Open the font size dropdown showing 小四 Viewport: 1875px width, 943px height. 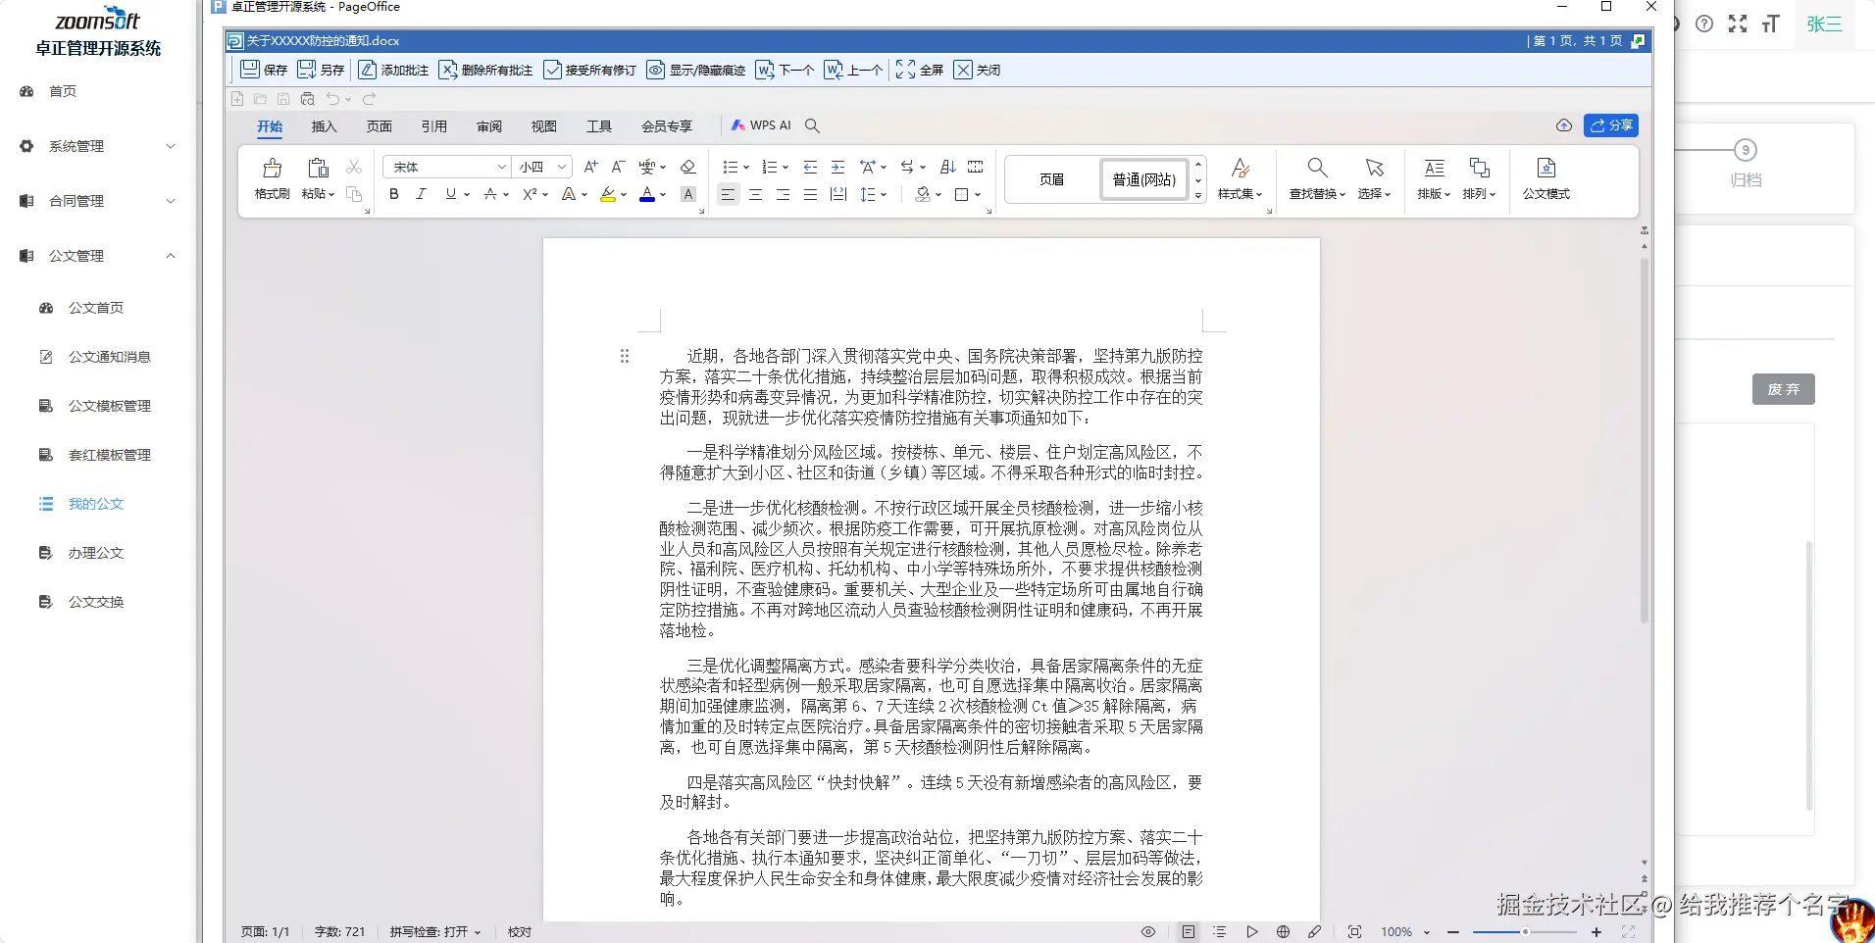click(x=562, y=167)
